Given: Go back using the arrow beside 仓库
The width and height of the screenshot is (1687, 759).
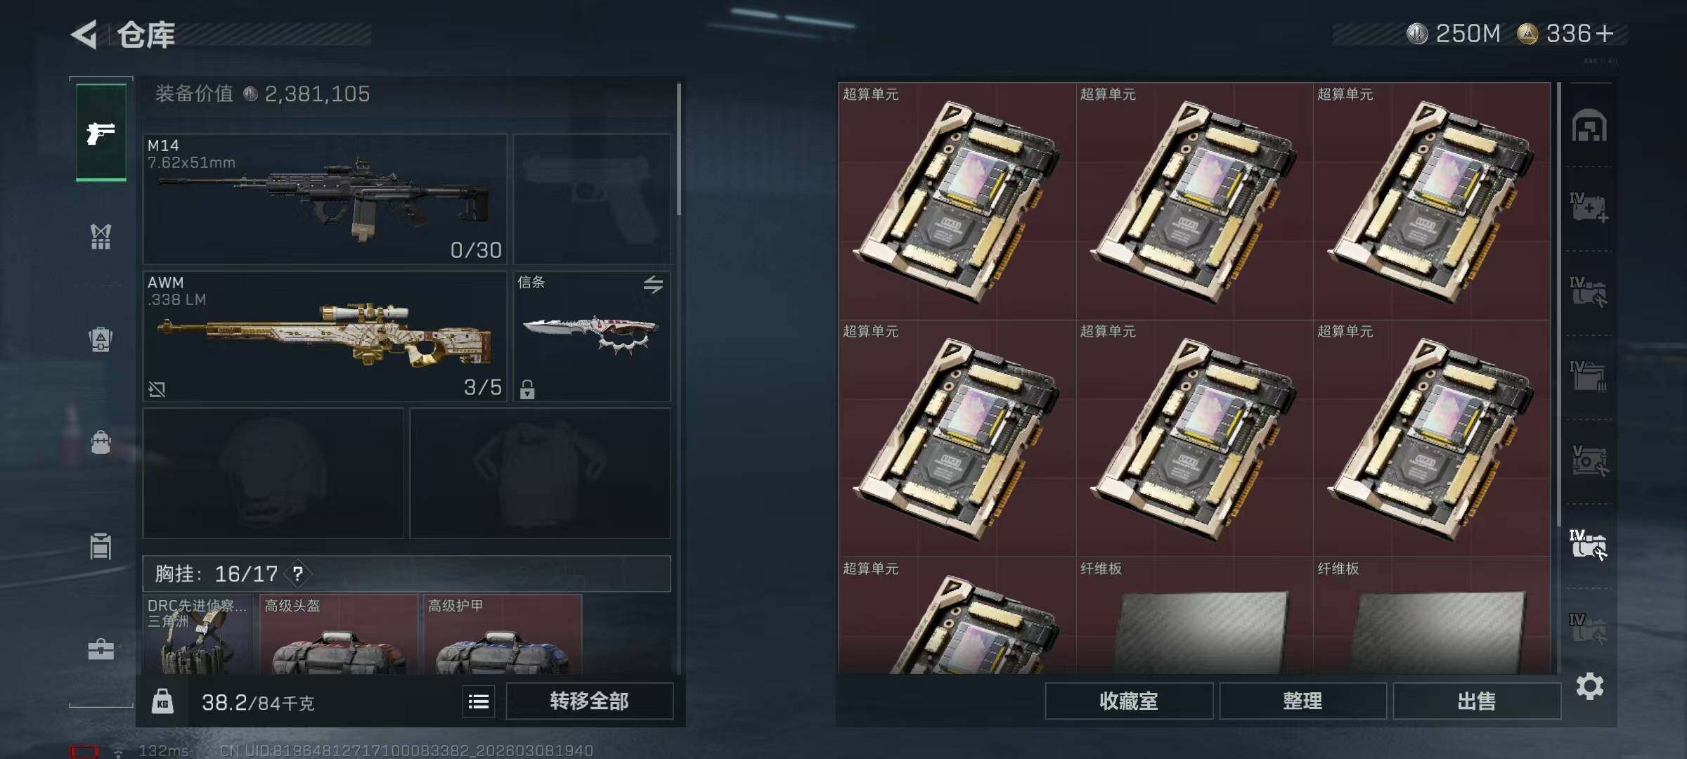Looking at the screenshot, I should point(84,34).
